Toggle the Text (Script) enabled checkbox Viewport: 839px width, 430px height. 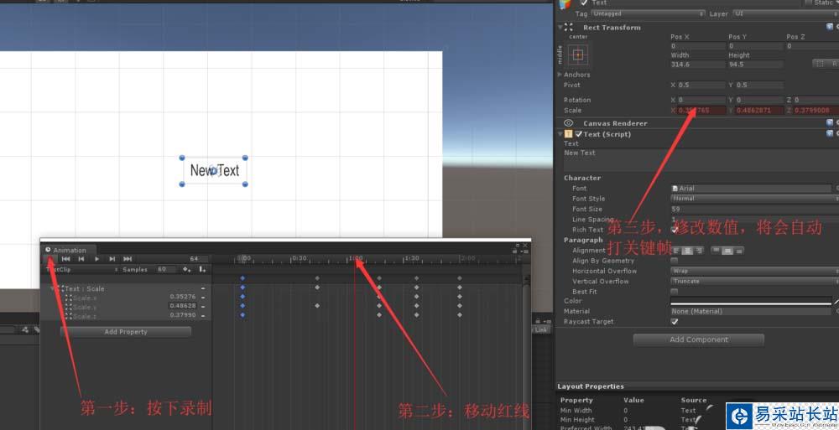(578, 134)
